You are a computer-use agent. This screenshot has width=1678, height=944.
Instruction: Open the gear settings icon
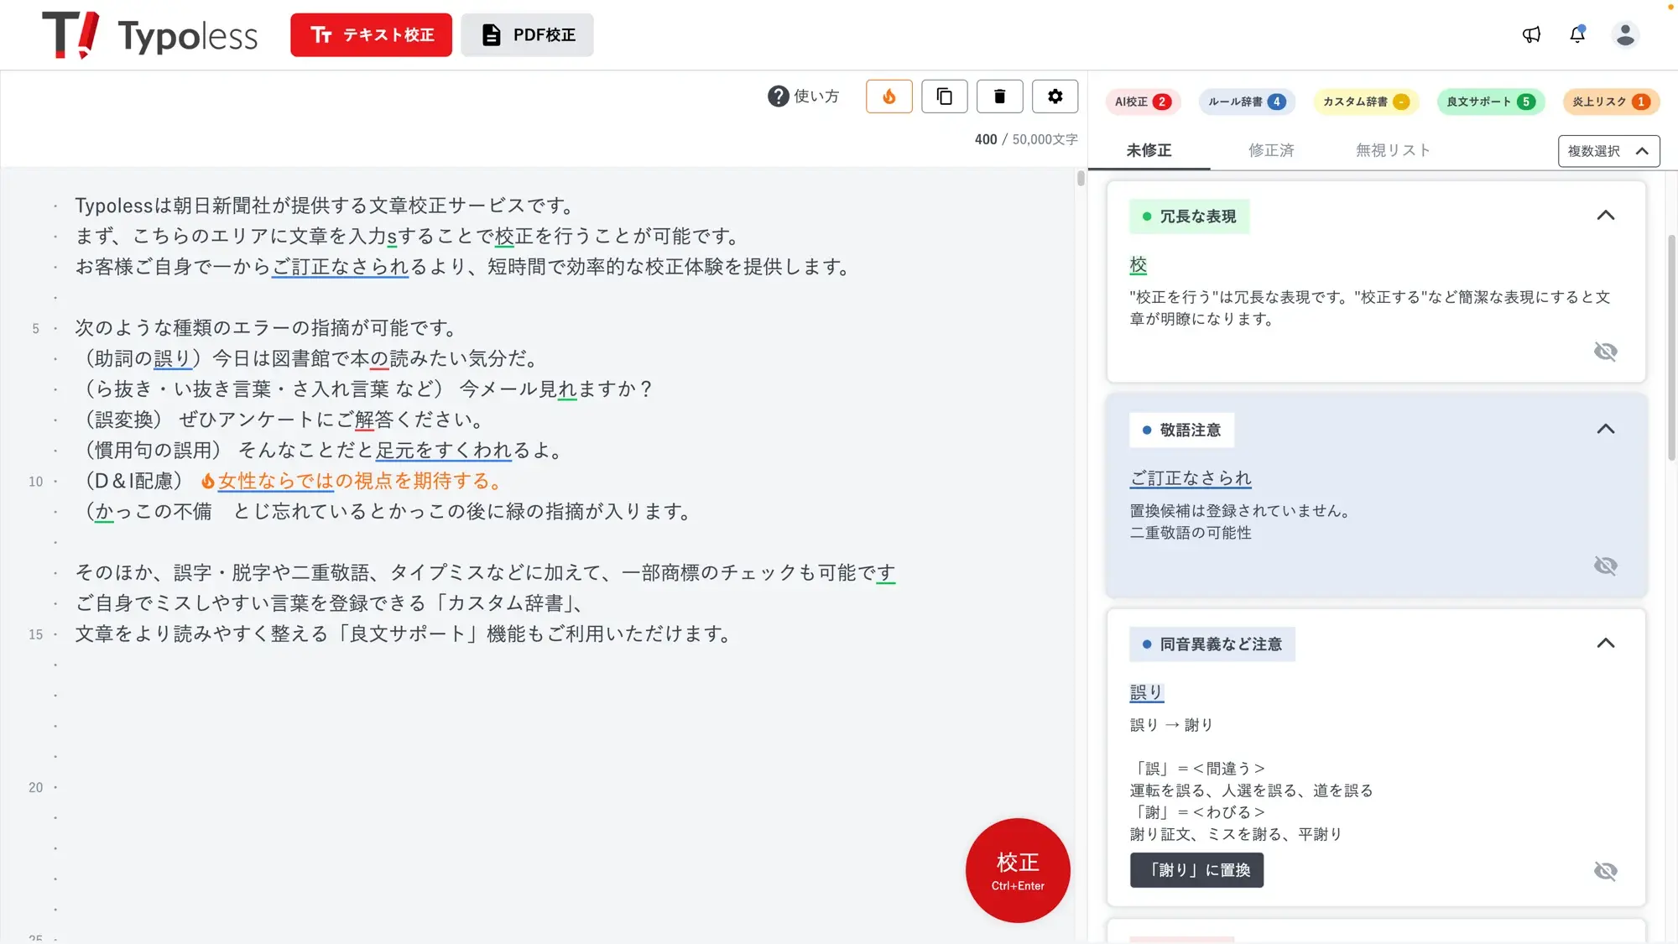pyautogui.click(x=1055, y=96)
